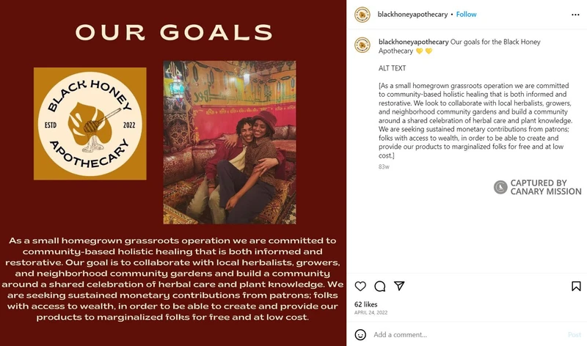Open blackhoneyapothecary username in the header
Viewport: 587px width, 346px height.
tap(412, 14)
